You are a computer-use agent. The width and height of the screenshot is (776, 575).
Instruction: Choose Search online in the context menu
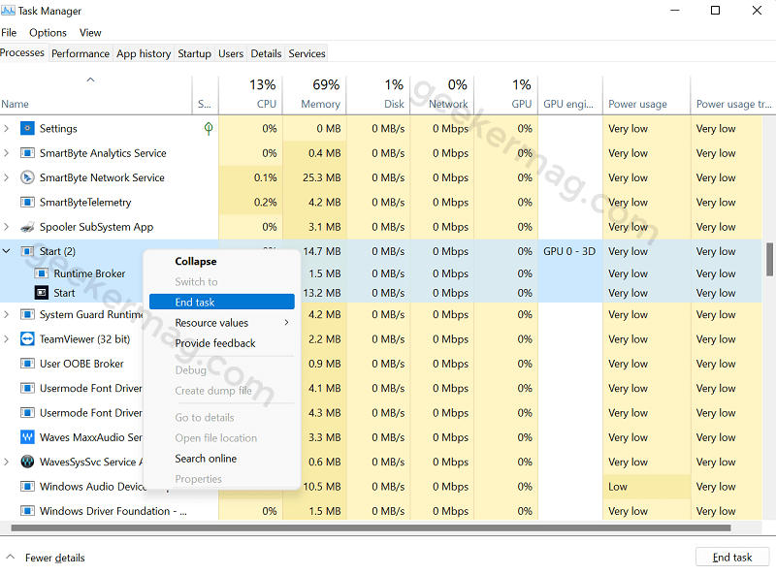222,459
